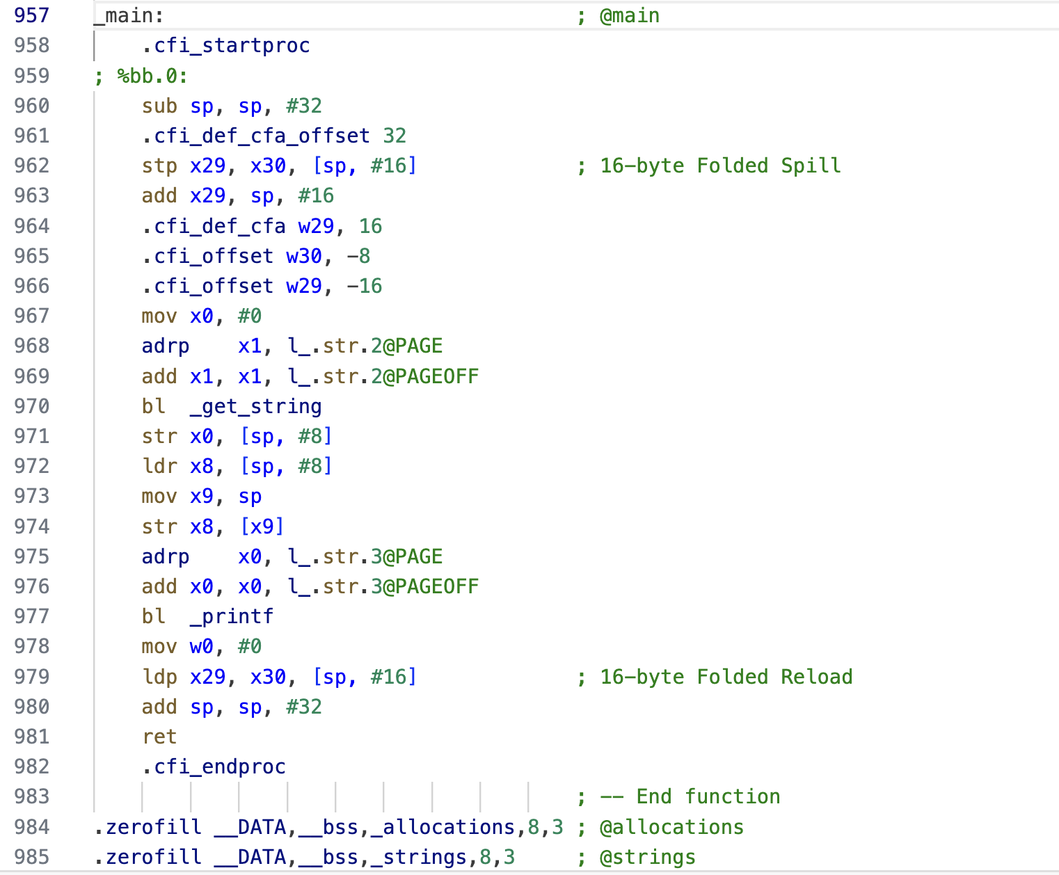1059x875 pixels.
Task: Select the '; @main' comment
Action: click(x=618, y=15)
